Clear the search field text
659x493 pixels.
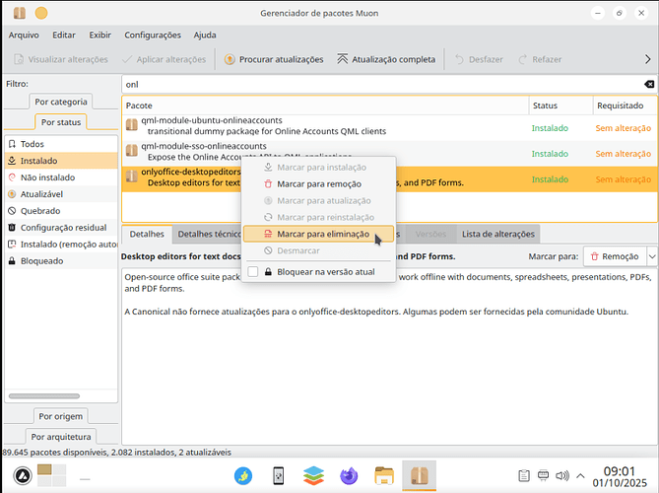[648, 85]
